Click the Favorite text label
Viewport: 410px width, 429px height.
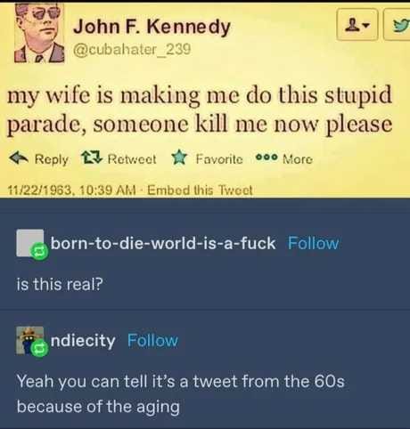click(219, 159)
